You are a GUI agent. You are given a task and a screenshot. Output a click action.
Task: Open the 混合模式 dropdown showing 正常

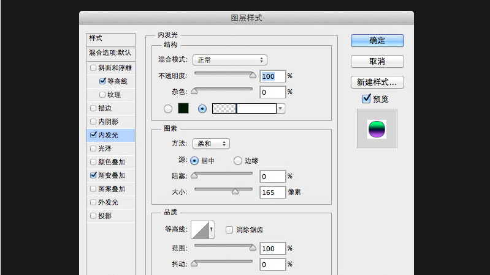pos(230,60)
